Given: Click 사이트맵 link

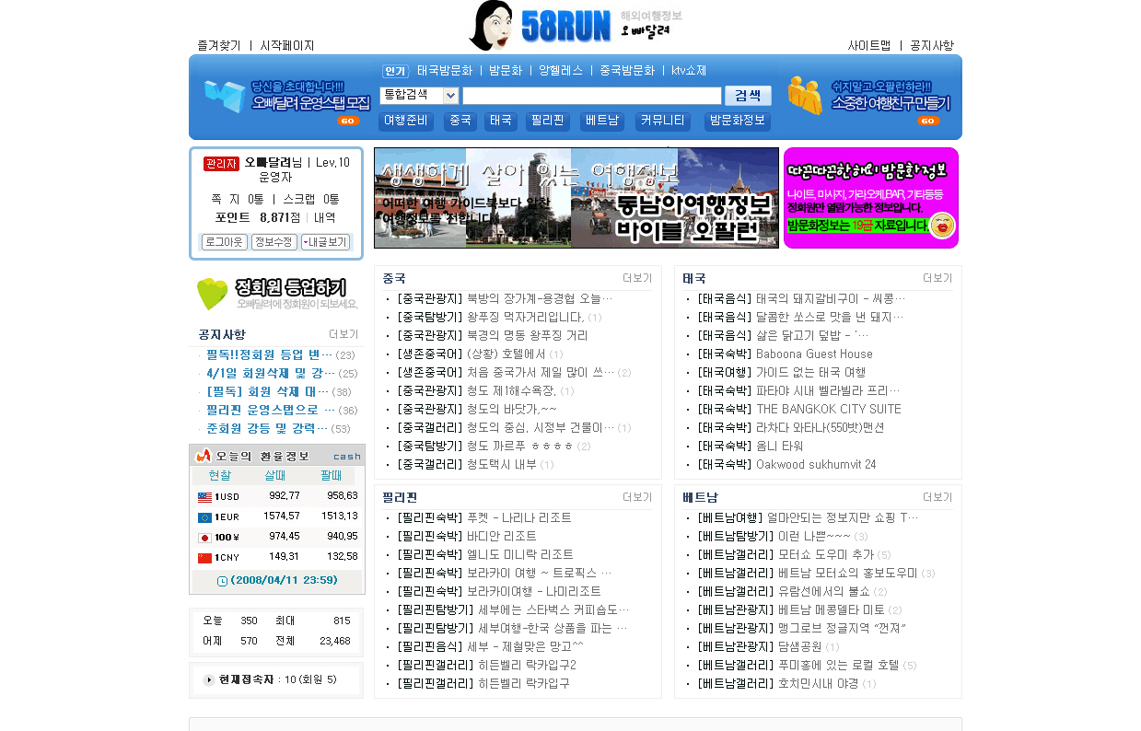Looking at the screenshot, I should click(x=869, y=45).
